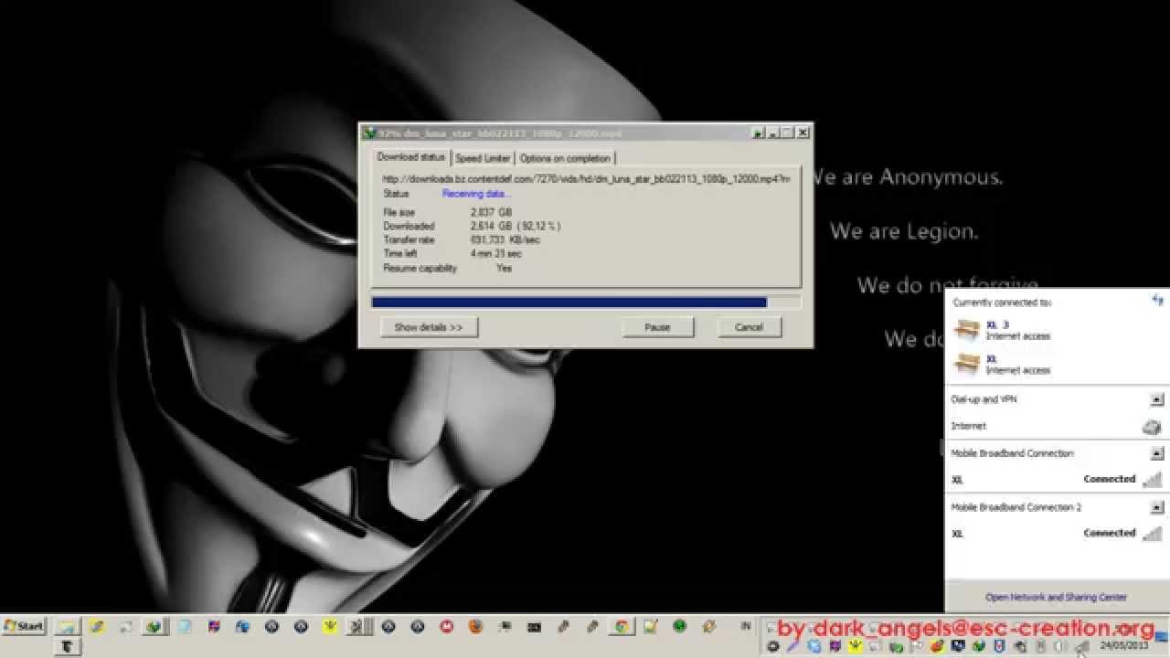Collapse the Mobile Broadband Connection 2 section
This screenshot has height=658, width=1170.
pyautogui.click(x=1156, y=507)
